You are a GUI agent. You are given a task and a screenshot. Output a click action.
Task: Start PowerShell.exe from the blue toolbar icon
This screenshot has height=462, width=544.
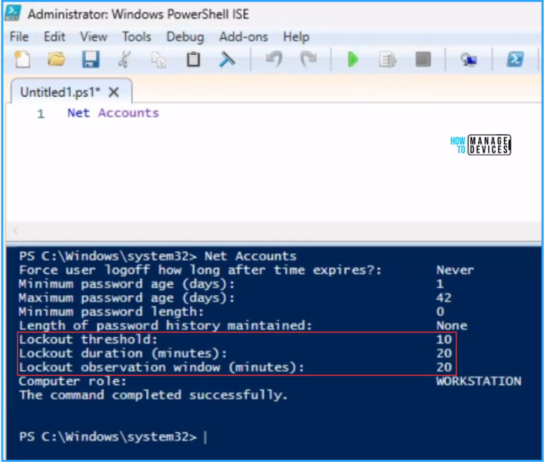515,59
